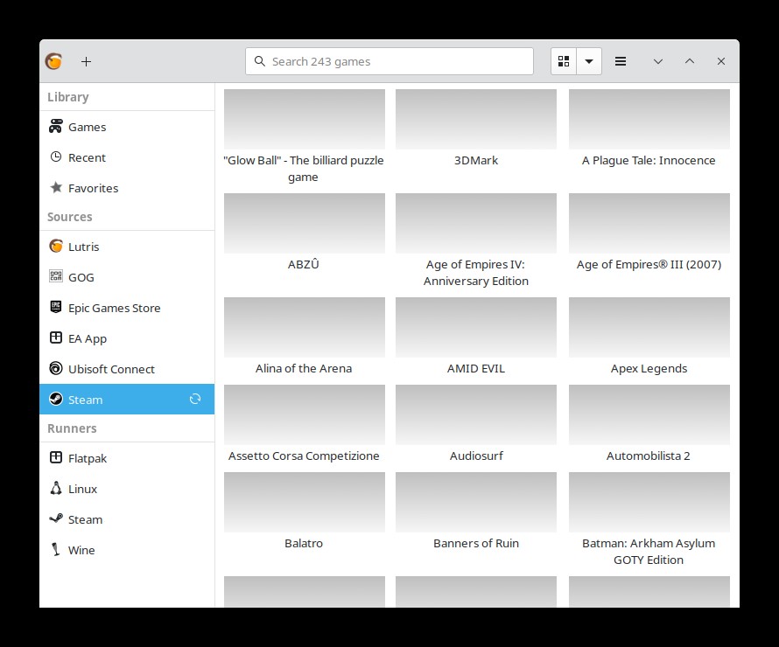The image size is (779, 647).
Task: Click the EA App icon
Action: [x=56, y=337]
